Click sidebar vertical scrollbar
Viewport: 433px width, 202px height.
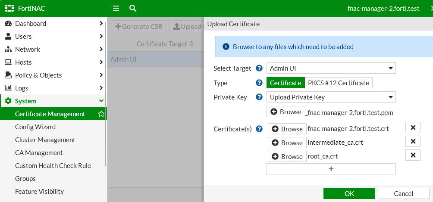click(x=106, y=94)
